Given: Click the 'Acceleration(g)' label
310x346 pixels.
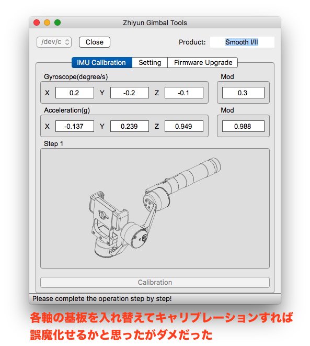Looking at the screenshot, I should pos(67,110).
